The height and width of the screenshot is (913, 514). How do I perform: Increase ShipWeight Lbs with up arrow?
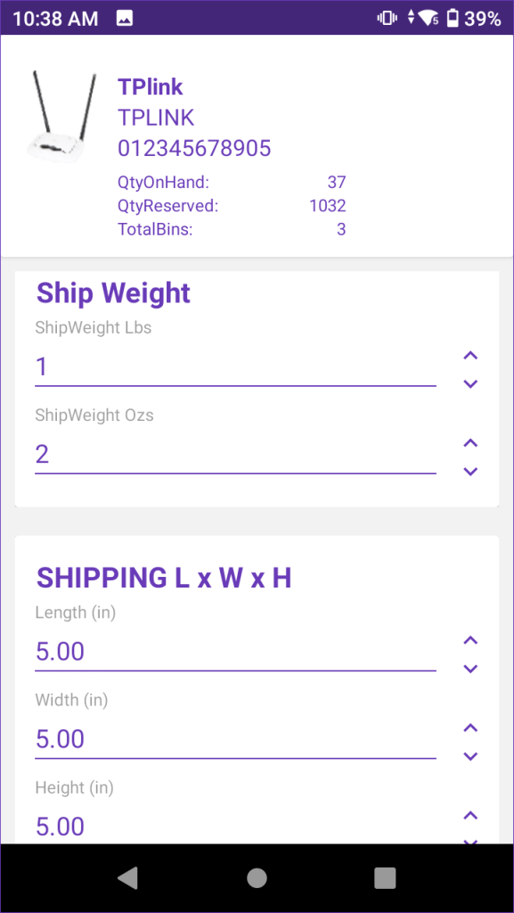pos(470,356)
